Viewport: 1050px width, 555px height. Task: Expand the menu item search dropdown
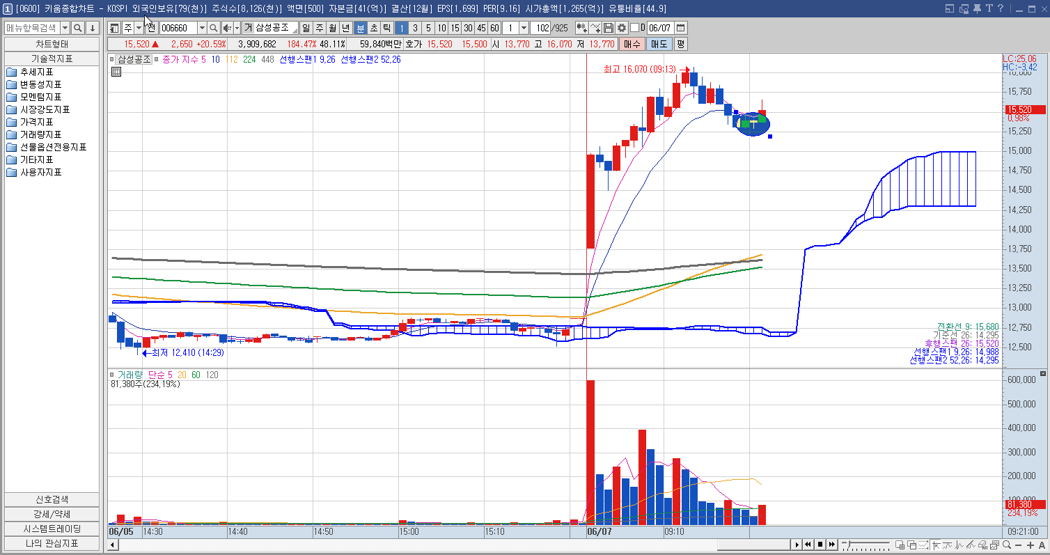tap(65, 28)
